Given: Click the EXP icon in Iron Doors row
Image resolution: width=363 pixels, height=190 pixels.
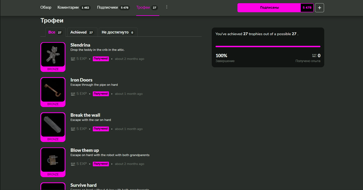Looking at the screenshot, I should 73,94.
